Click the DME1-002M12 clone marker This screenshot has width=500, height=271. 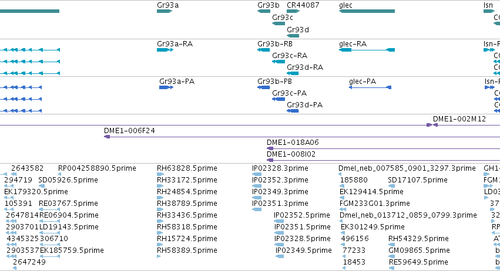(x=432, y=125)
